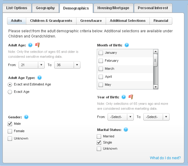This screenshot has height=166, width=188.
Task: Open Year of Birth From dropdown
Action: pos(130,117)
